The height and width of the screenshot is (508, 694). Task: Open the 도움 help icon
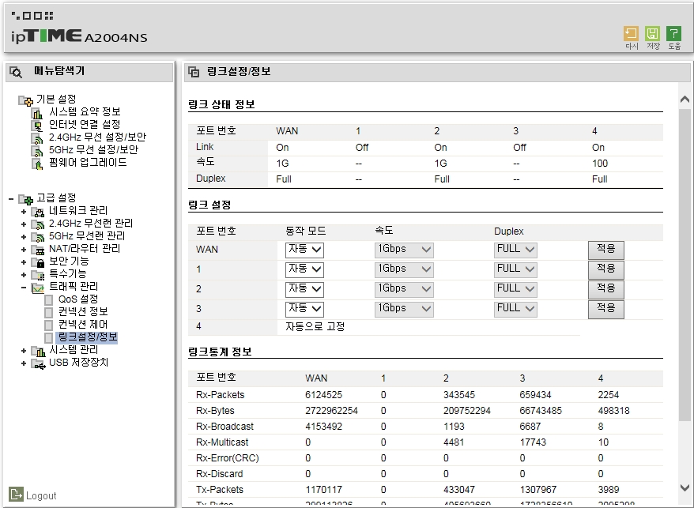(673, 34)
